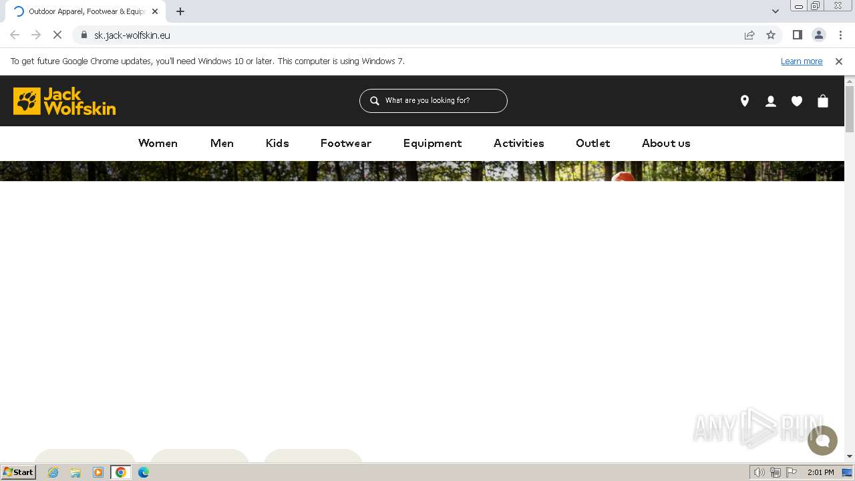This screenshot has height=481, width=855.
Task: Toggle the browser side panel
Action: coord(797,35)
